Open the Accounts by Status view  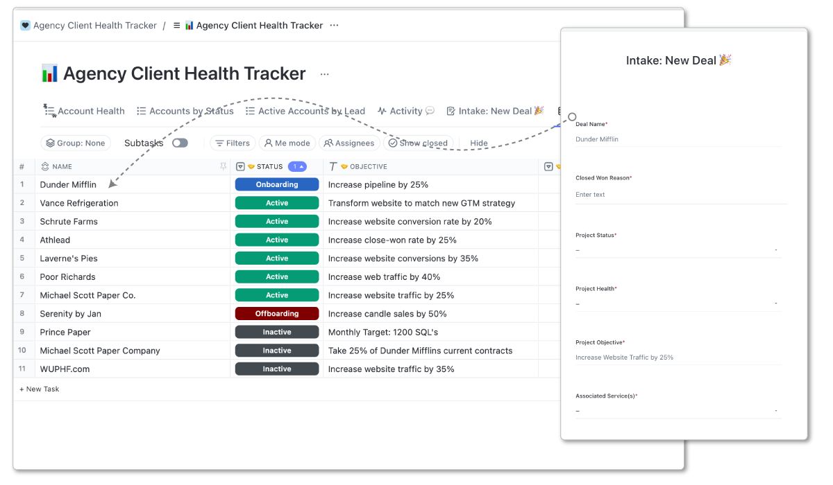(185, 111)
